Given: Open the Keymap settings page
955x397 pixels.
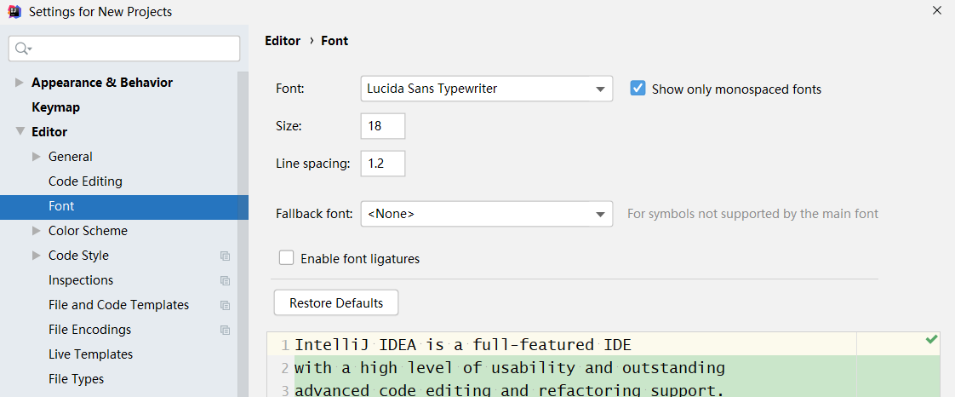Looking at the screenshot, I should click(x=55, y=107).
